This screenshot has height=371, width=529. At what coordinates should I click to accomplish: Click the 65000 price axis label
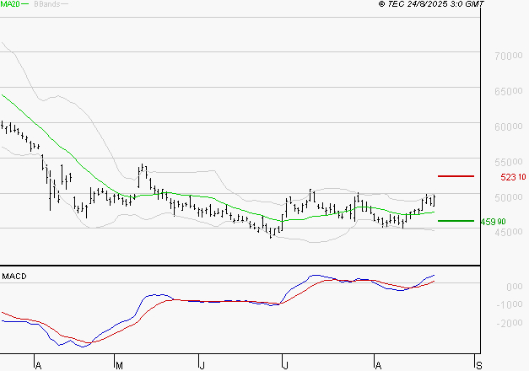[505, 91]
